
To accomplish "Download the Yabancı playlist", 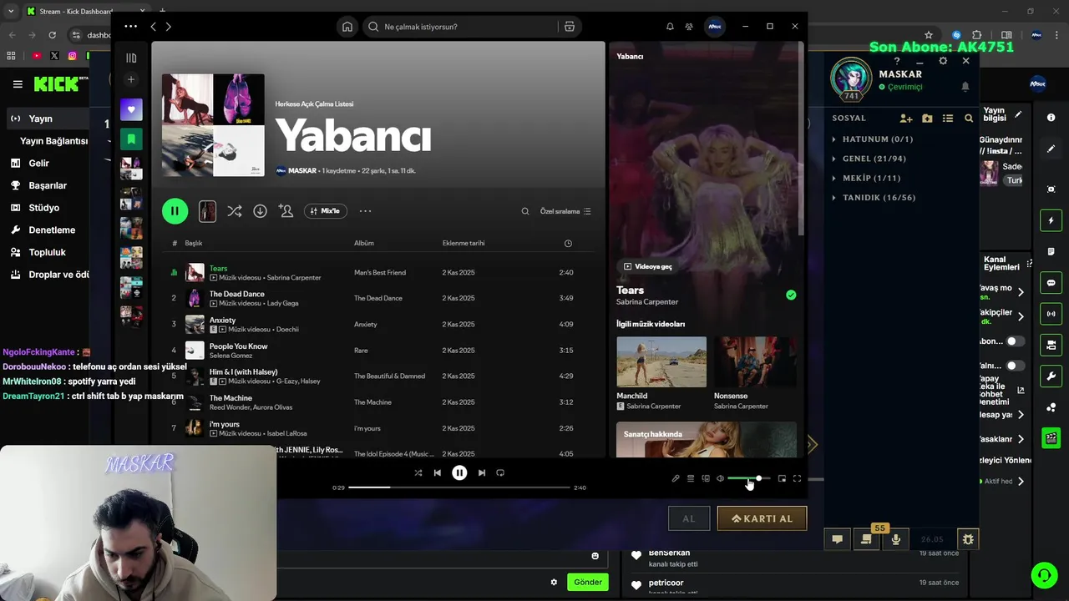I will (261, 211).
